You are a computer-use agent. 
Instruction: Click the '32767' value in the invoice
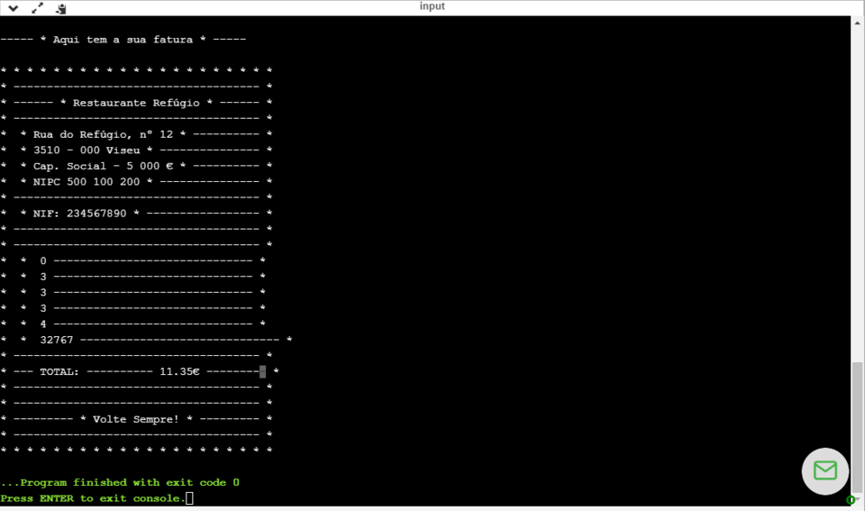tap(57, 340)
